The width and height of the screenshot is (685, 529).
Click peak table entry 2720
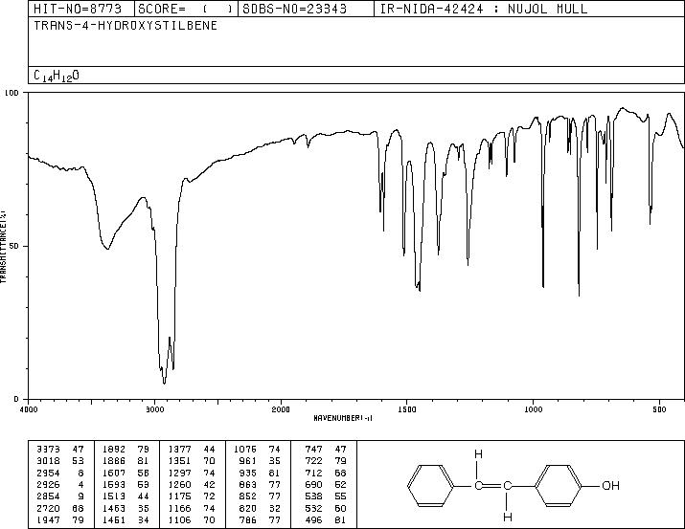click(x=49, y=509)
